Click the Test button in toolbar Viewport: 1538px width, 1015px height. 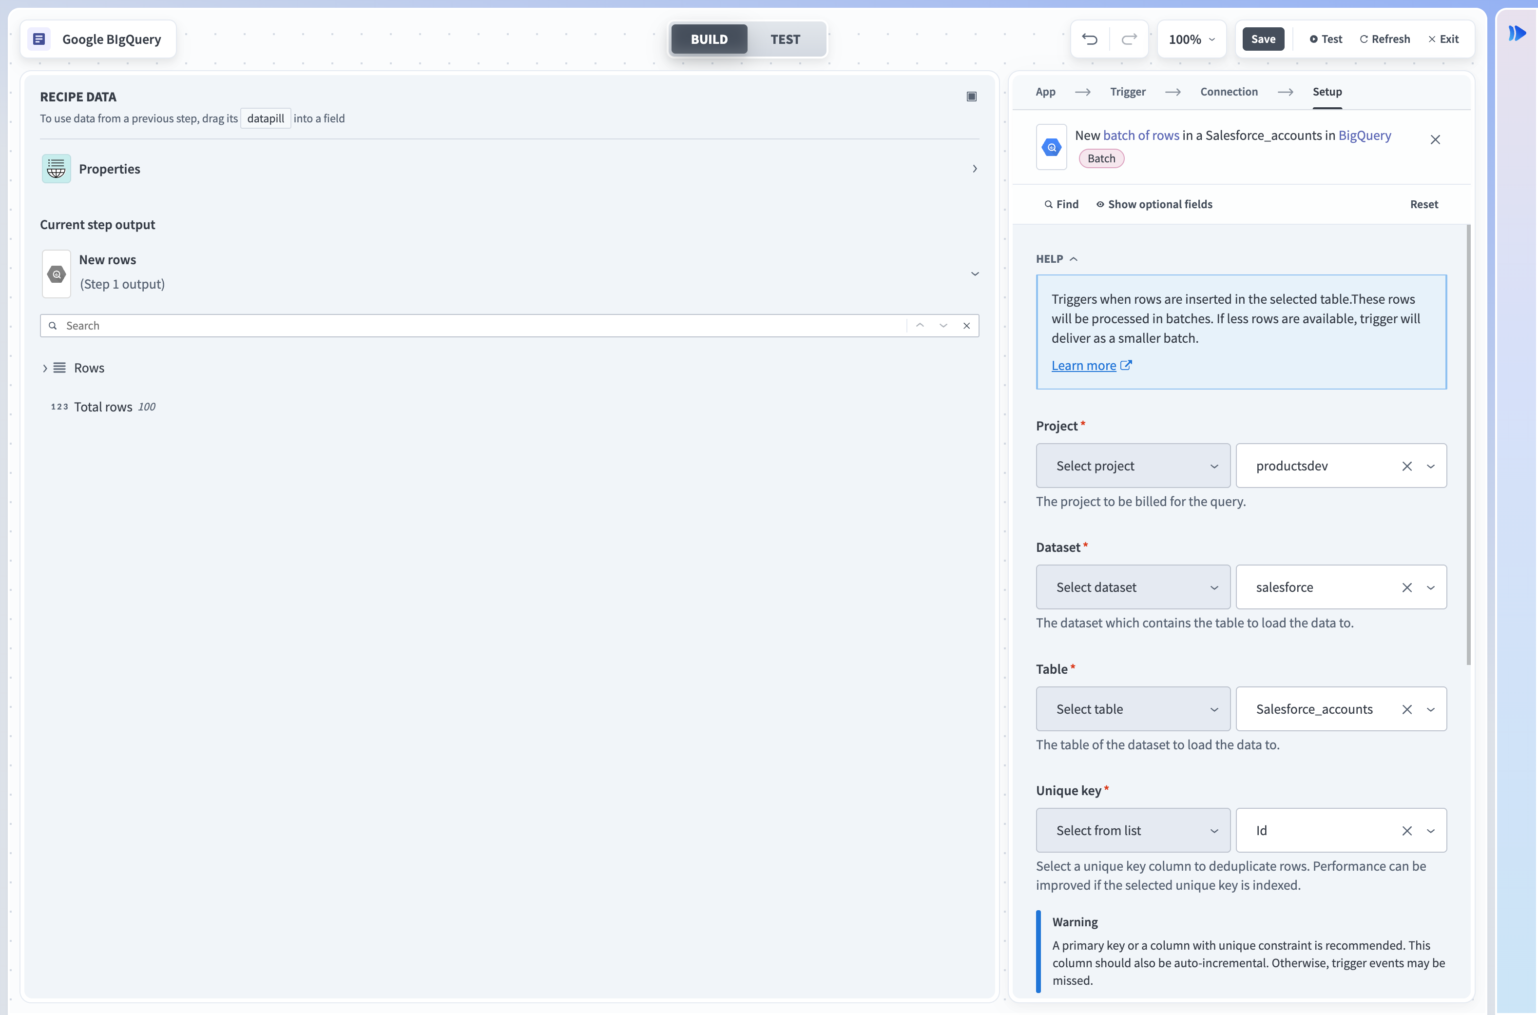click(x=1325, y=39)
